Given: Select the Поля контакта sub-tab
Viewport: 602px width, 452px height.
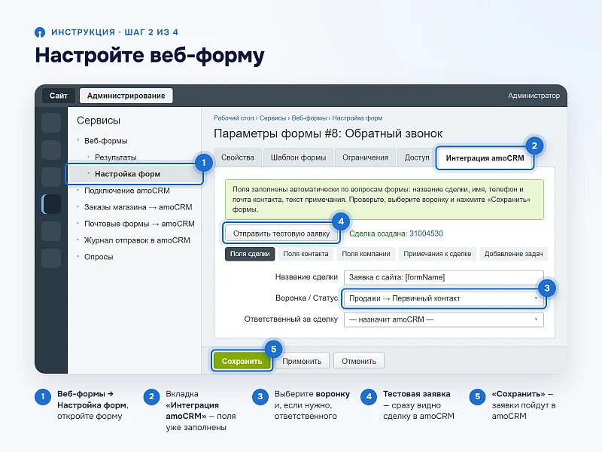Looking at the screenshot, I should [x=306, y=254].
